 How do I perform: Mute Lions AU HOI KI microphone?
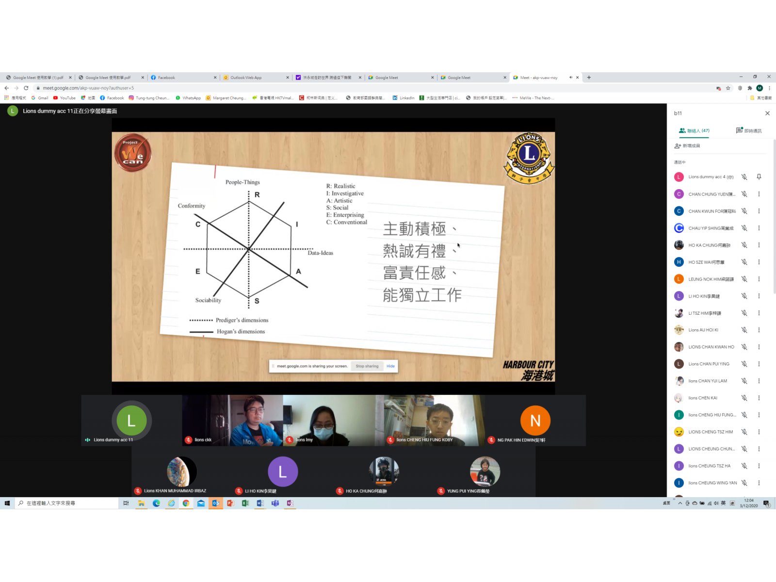[x=744, y=330]
